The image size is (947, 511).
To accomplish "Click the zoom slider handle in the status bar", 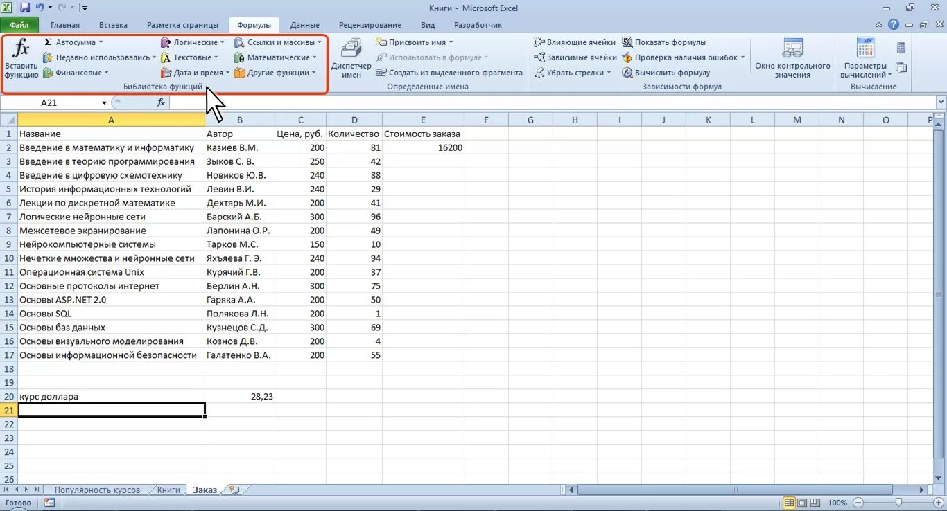I will [898, 503].
